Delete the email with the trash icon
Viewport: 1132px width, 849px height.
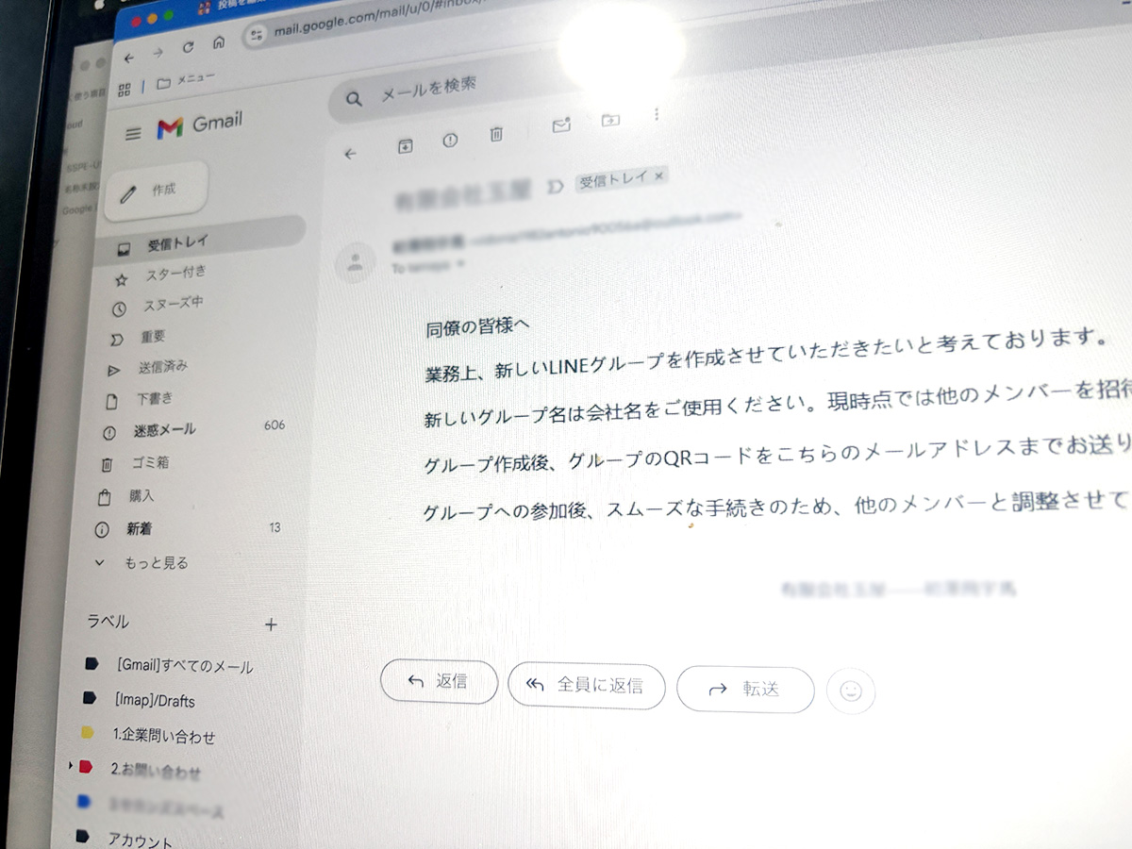tap(496, 136)
